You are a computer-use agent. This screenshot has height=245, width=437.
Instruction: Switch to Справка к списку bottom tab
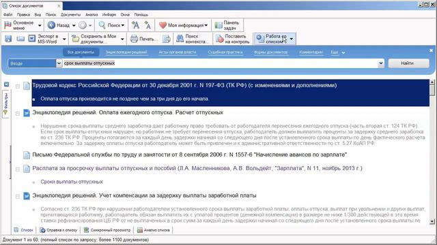(59, 230)
